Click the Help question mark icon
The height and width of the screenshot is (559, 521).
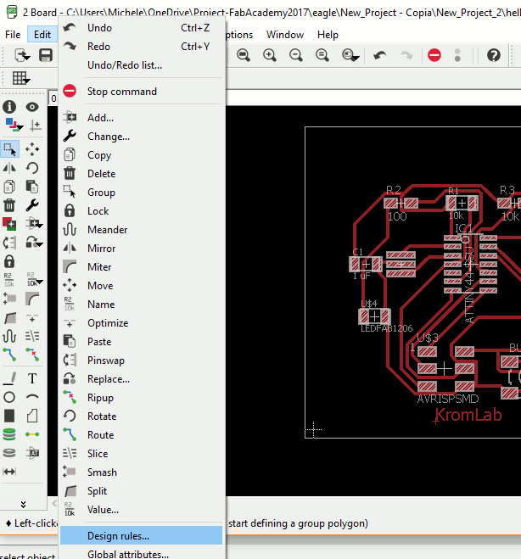click(494, 55)
